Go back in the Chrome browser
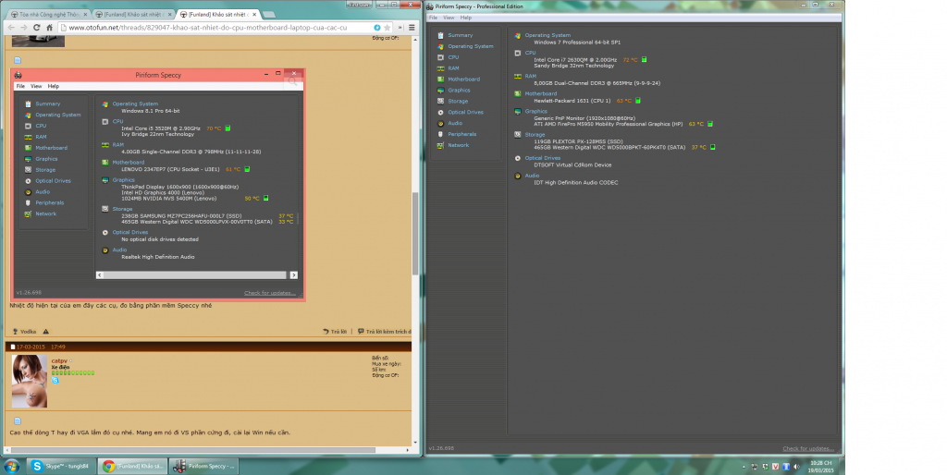This screenshot has height=475, width=947. pos(11,27)
